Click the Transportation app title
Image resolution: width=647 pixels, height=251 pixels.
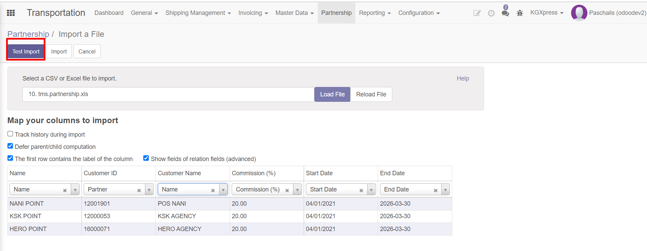[56, 13]
